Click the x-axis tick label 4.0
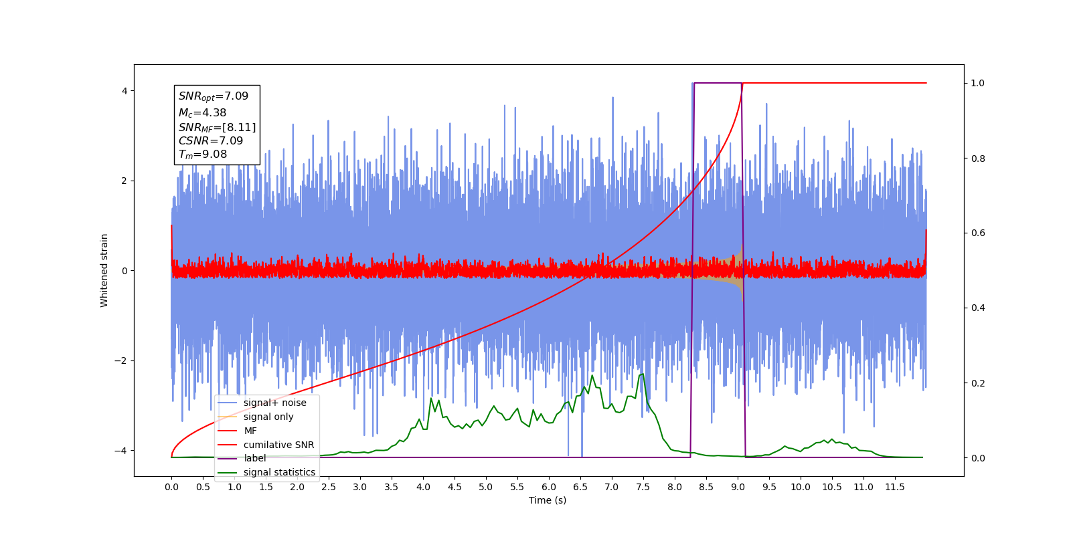 click(423, 487)
